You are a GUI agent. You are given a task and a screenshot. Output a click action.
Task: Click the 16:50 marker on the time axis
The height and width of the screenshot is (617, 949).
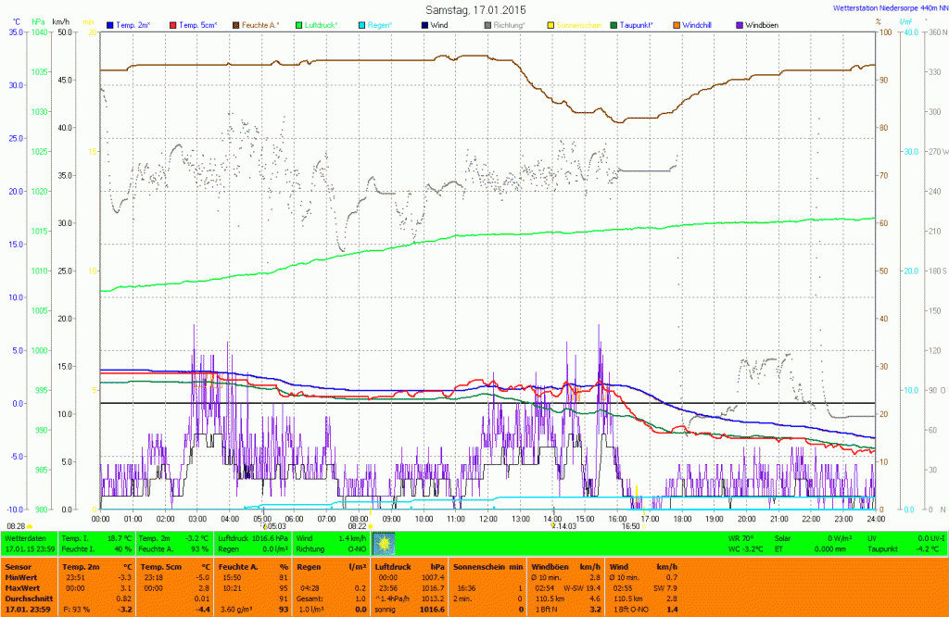pos(630,525)
